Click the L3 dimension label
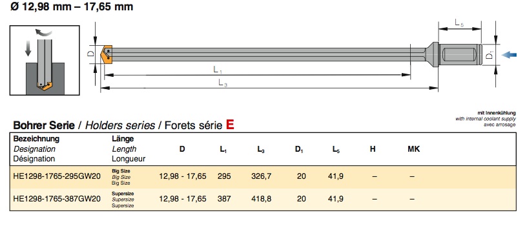 coord(223,83)
